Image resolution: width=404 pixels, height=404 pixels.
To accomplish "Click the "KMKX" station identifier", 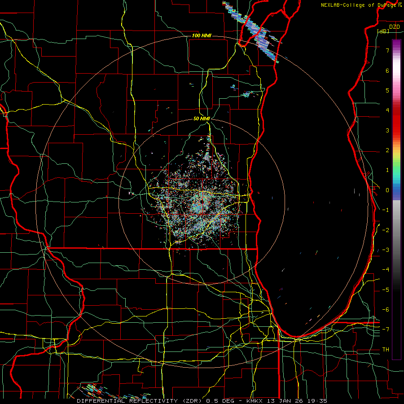I will 255,401.
